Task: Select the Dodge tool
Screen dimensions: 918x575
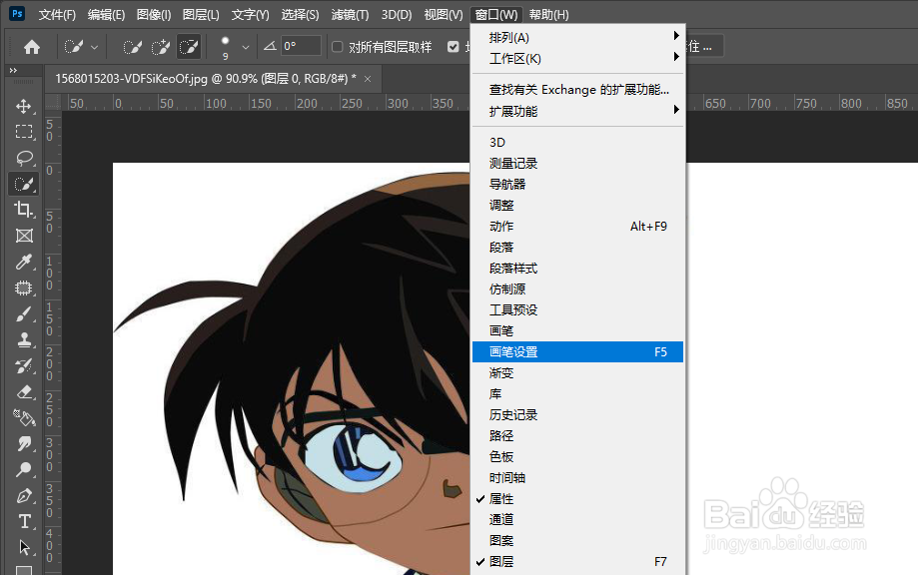Action: click(x=24, y=469)
